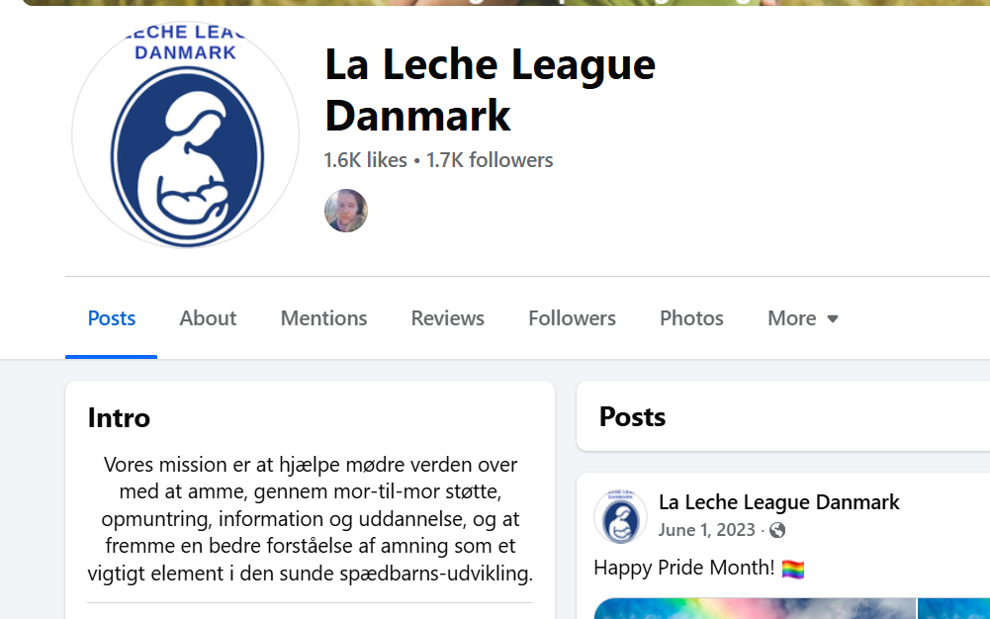Click the Intro mission description text

(310, 519)
